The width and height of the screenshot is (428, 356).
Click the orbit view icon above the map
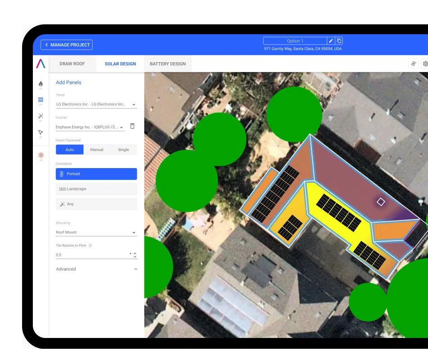(x=414, y=64)
